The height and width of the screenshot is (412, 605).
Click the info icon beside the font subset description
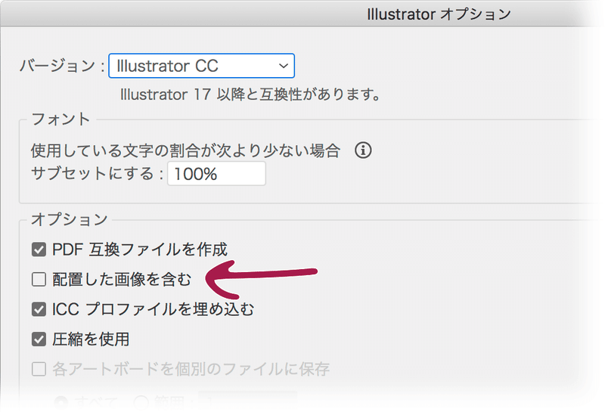[x=363, y=150]
